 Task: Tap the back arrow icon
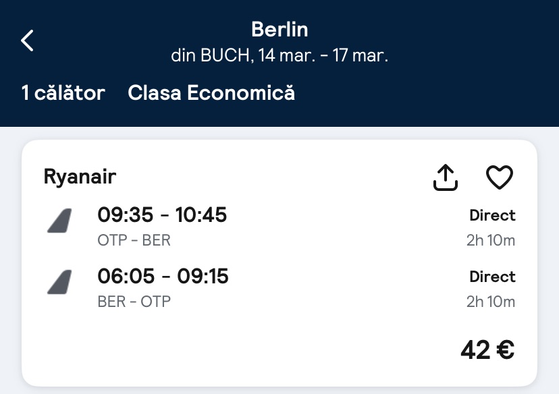pyautogui.click(x=27, y=40)
